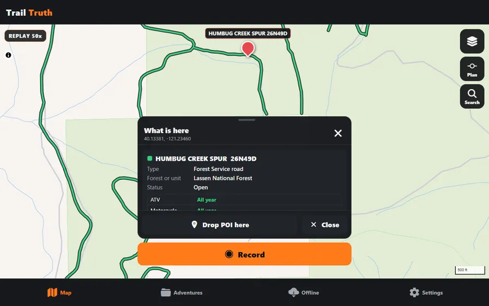The height and width of the screenshot is (306, 489).
Task: Start recording with the Record button
Action: pyautogui.click(x=244, y=254)
